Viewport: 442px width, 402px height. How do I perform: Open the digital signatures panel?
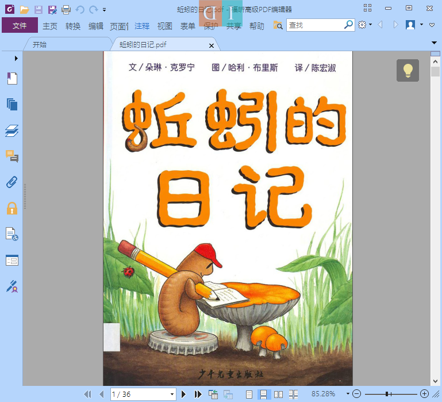point(12,286)
